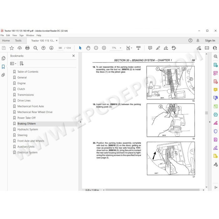Open Power Take-Off bookmark

click(27, 118)
